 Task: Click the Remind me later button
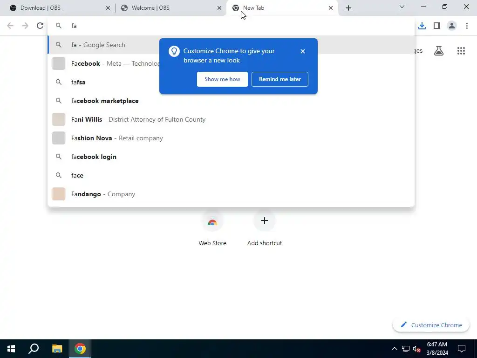click(280, 79)
